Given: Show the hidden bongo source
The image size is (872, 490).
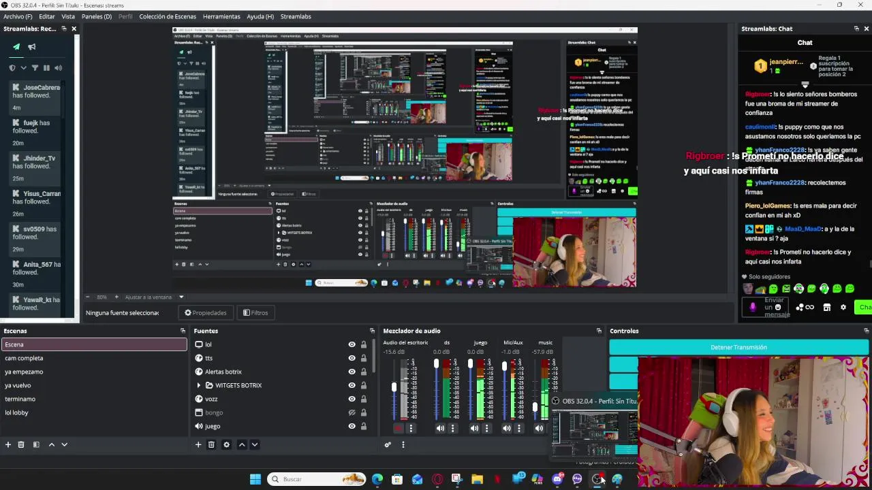Looking at the screenshot, I should [352, 412].
